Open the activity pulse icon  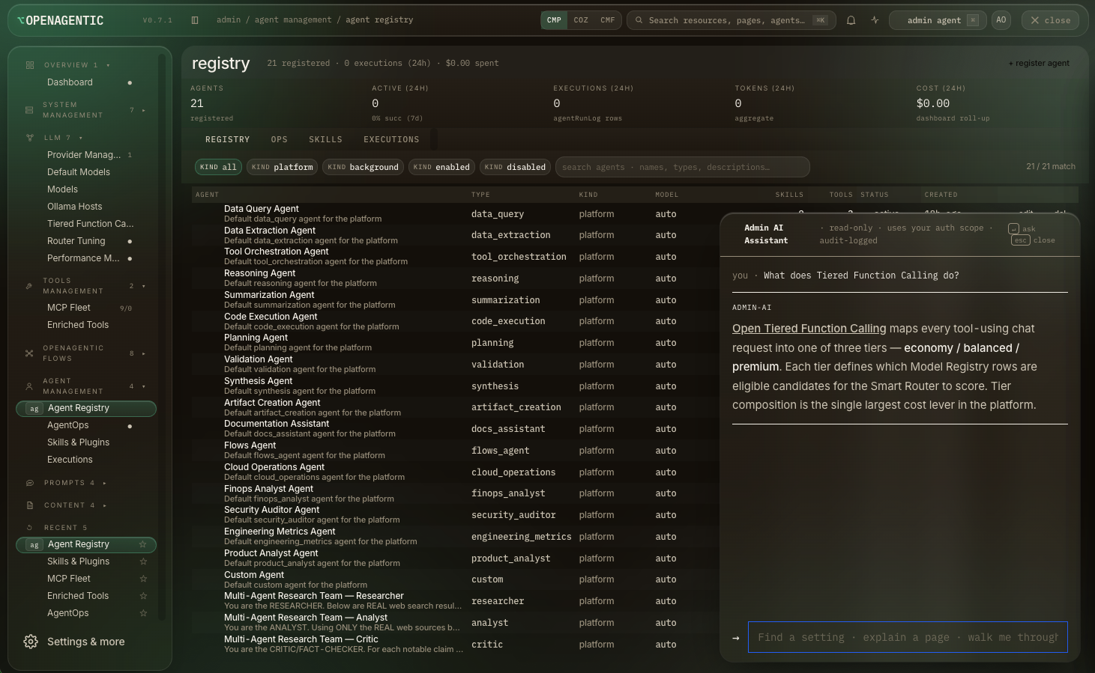875,20
